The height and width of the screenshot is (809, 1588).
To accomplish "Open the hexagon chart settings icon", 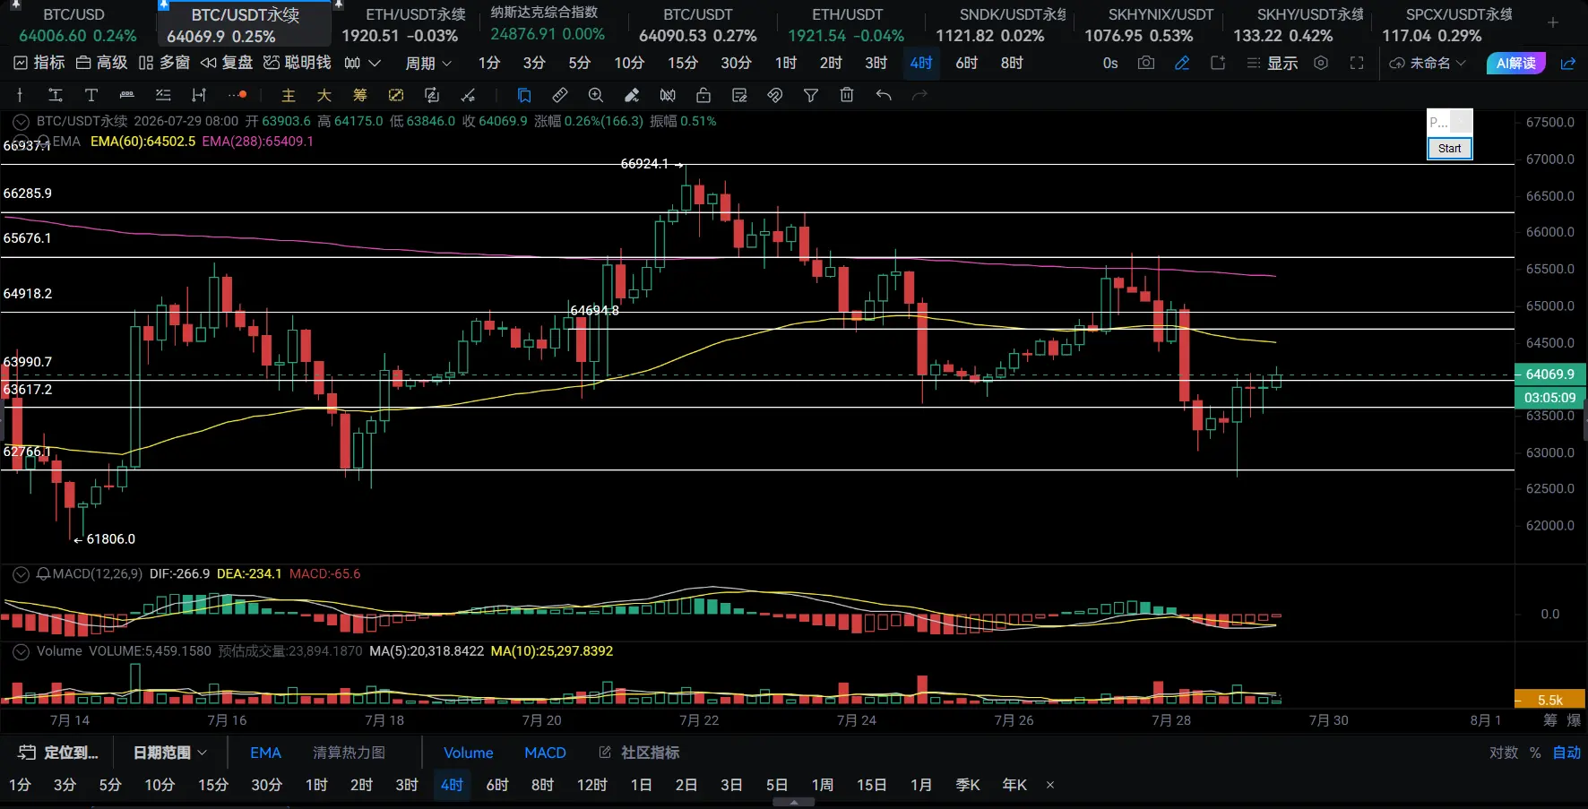I will pyautogui.click(x=1320, y=63).
